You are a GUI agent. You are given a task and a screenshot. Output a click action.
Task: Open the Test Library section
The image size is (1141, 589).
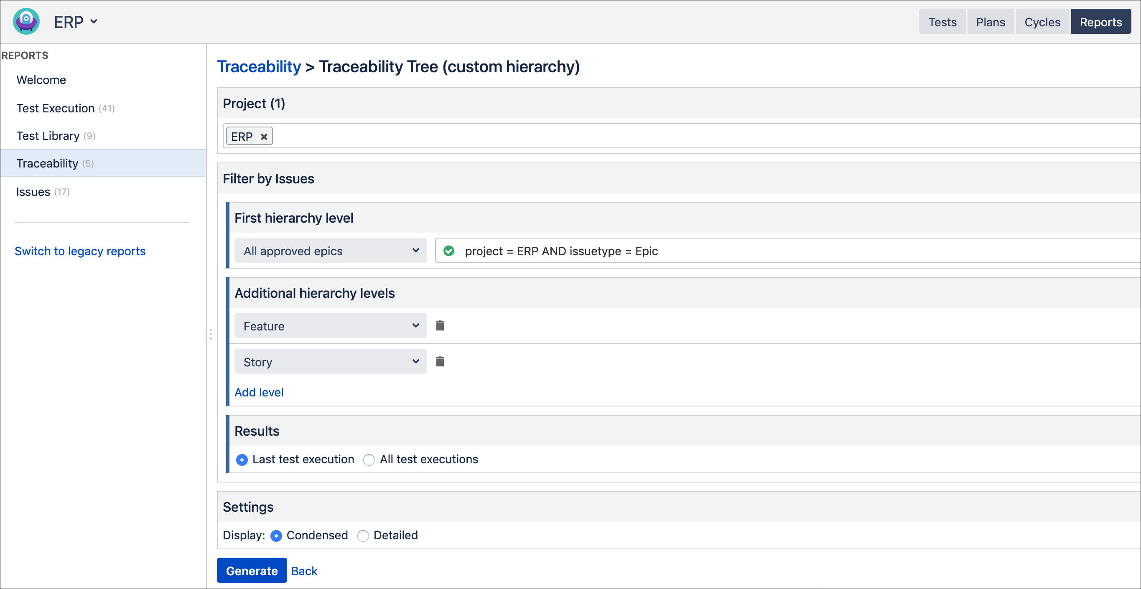click(48, 135)
